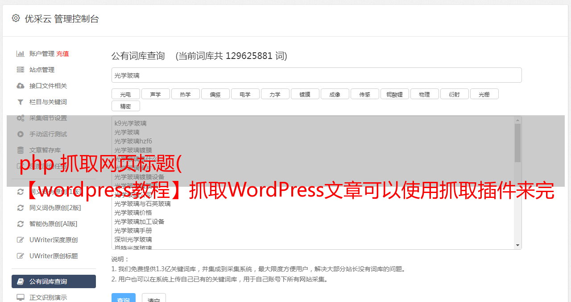Image resolution: width=571 pixels, height=302 pixels.
Task: Click the 力学 tag button
Action: 275,94
